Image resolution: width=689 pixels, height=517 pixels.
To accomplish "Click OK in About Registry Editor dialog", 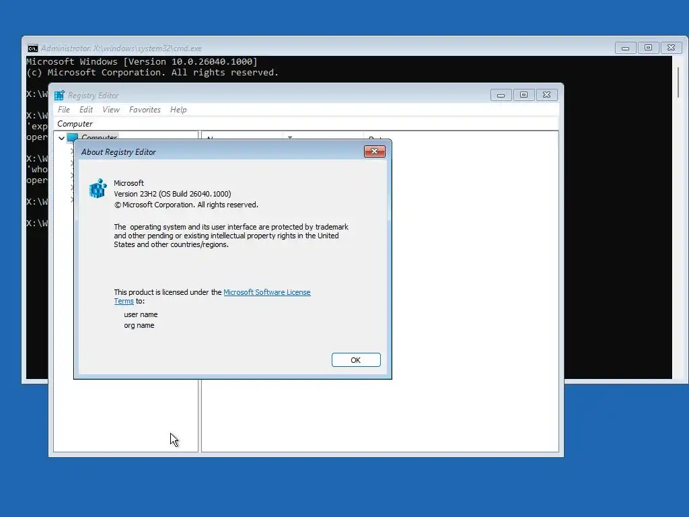I will pyautogui.click(x=356, y=360).
